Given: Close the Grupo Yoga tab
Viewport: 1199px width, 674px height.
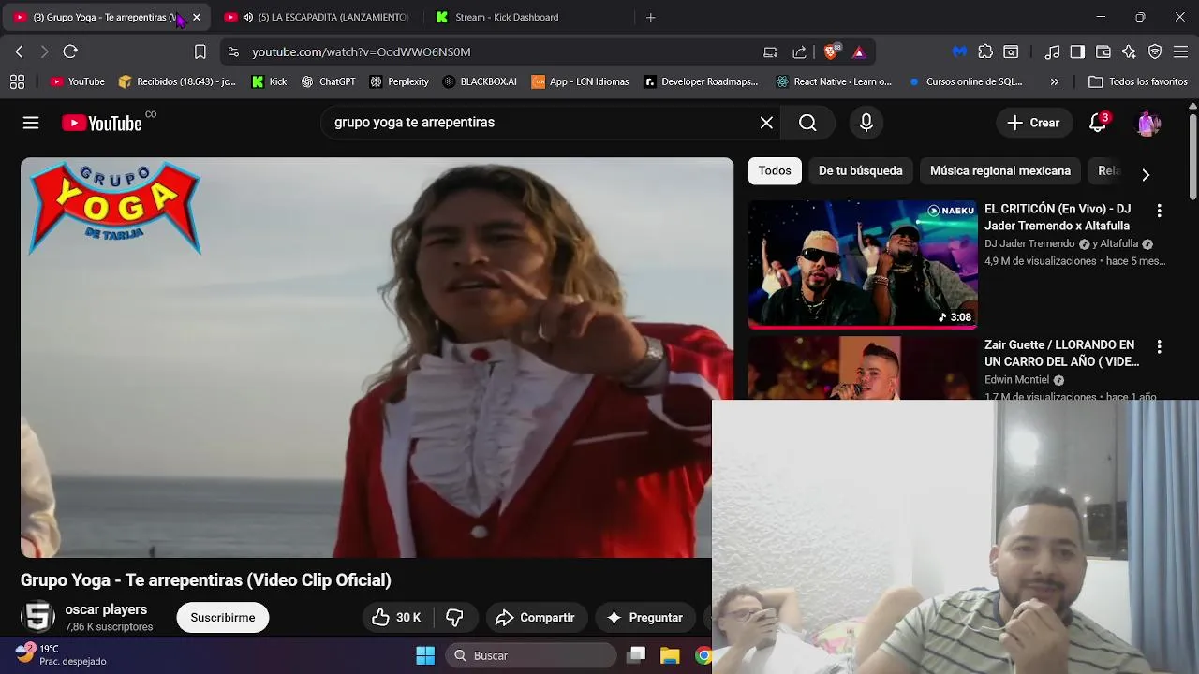Looking at the screenshot, I should (x=196, y=17).
